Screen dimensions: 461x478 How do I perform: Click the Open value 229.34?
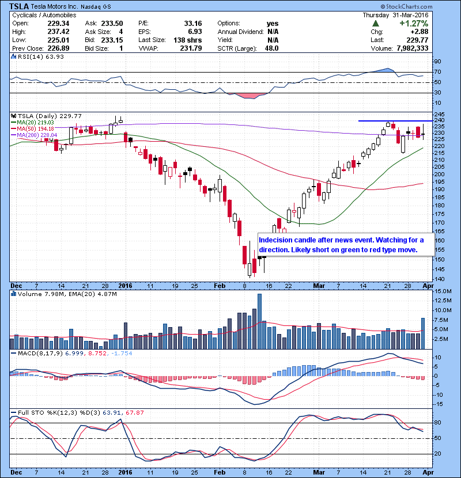[58, 24]
